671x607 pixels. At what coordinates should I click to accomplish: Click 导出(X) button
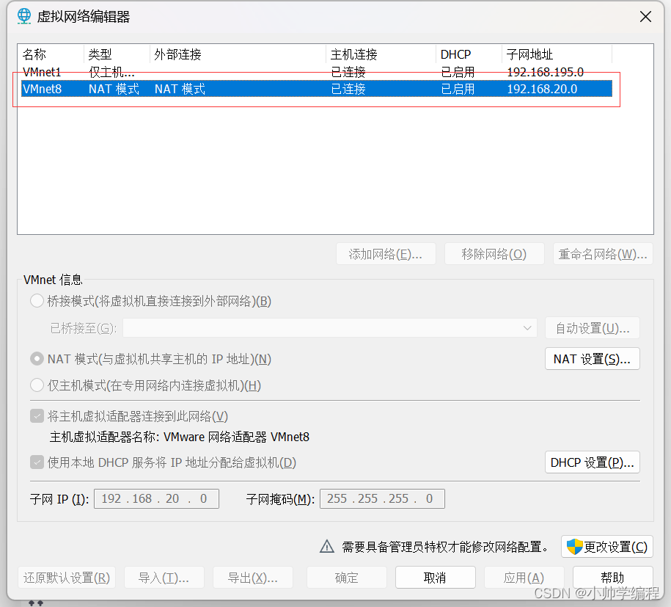pyautogui.click(x=253, y=578)
